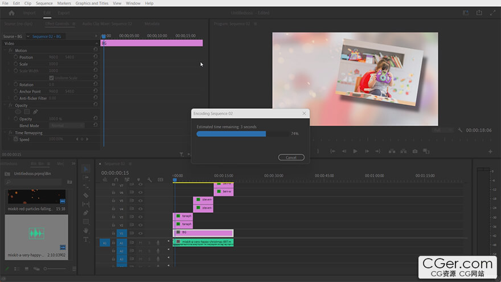Viewport: 501px width, 282px height.
Task: Reset the Position parameter in Effect Controls
Action: pyautogui.click(x=95, y=58)
